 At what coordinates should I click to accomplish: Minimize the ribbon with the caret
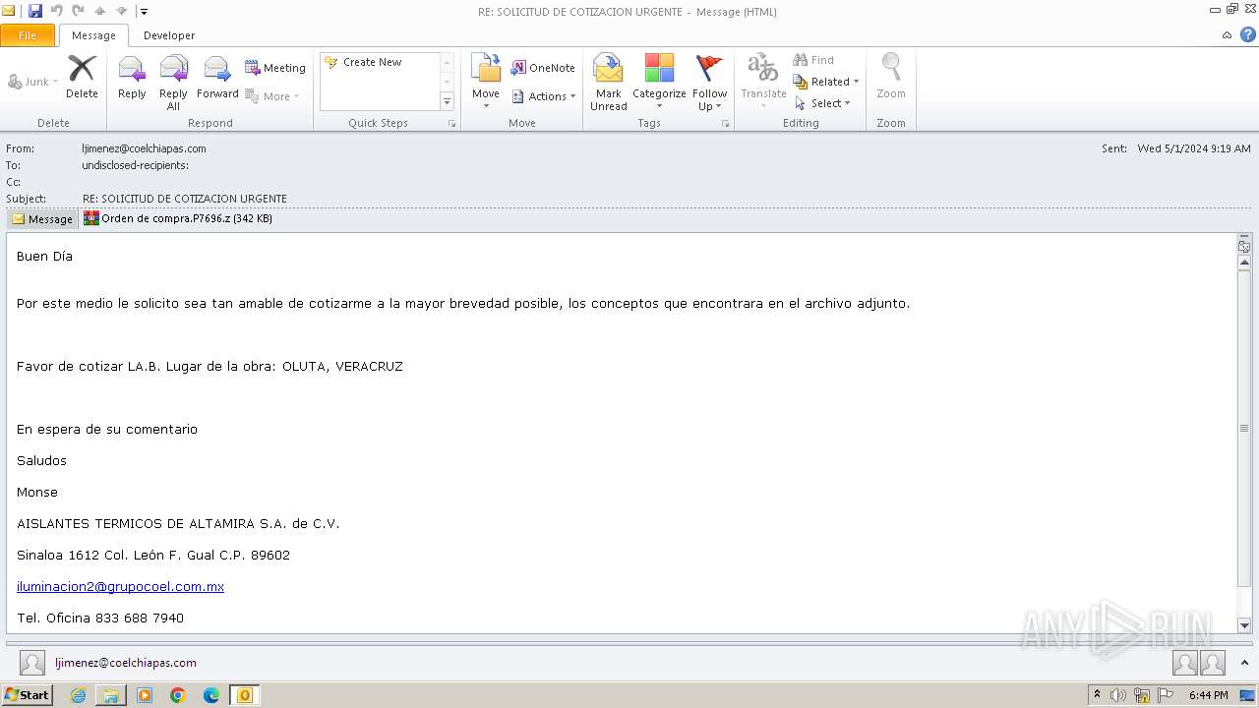click(x=1227, y=35)
